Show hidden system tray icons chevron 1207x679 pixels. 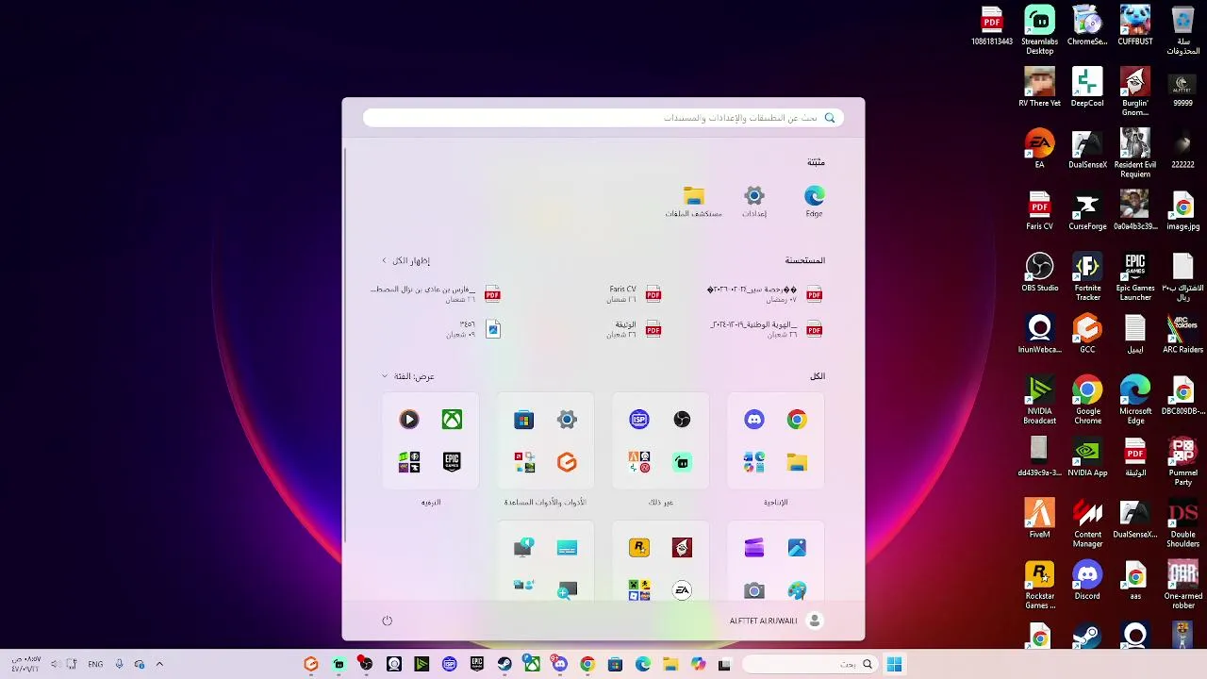pyautogui.click(x=159, y=665)
